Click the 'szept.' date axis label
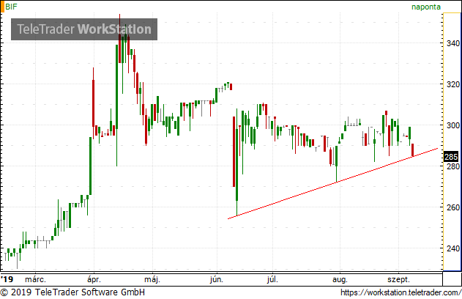 pyautogui.click(x=398, y=279)
